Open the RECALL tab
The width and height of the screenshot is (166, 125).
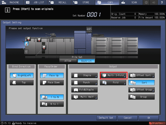59,2
